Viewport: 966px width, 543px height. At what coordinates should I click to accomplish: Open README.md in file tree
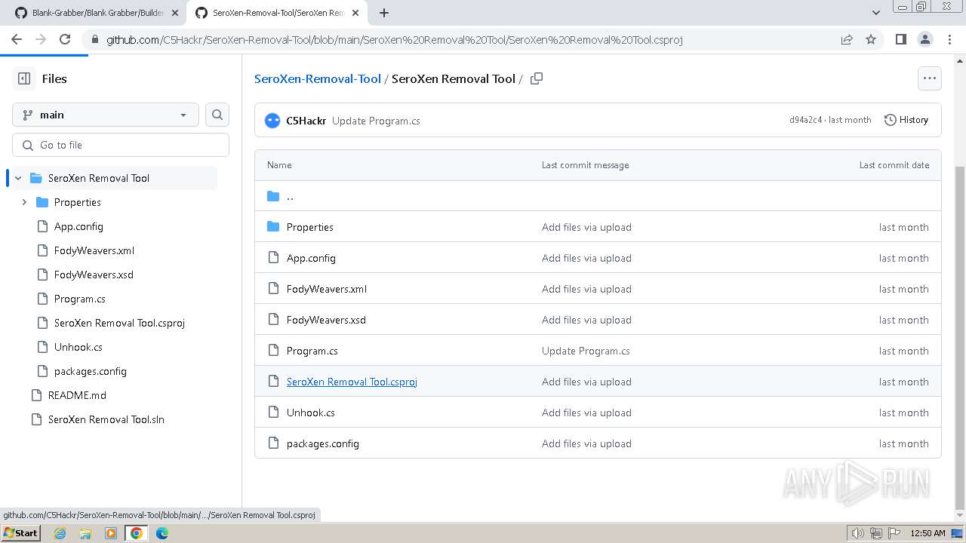point(77,395)
